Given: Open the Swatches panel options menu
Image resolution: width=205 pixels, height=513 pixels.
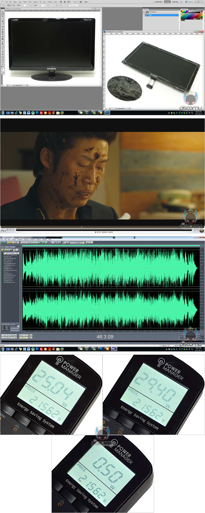Looking at the screenshot, I should pos(204,9).
